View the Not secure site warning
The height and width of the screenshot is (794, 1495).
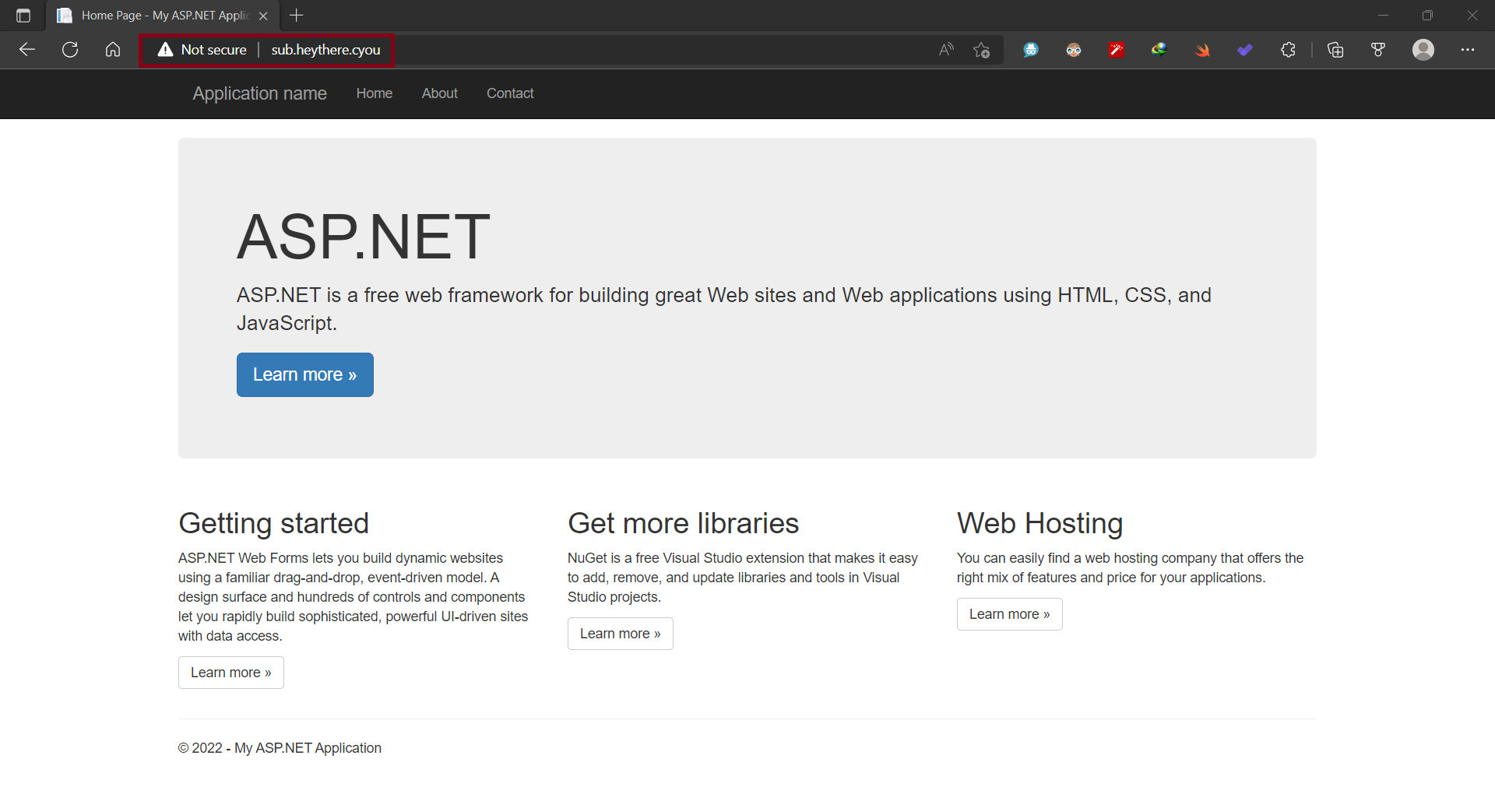202,50
